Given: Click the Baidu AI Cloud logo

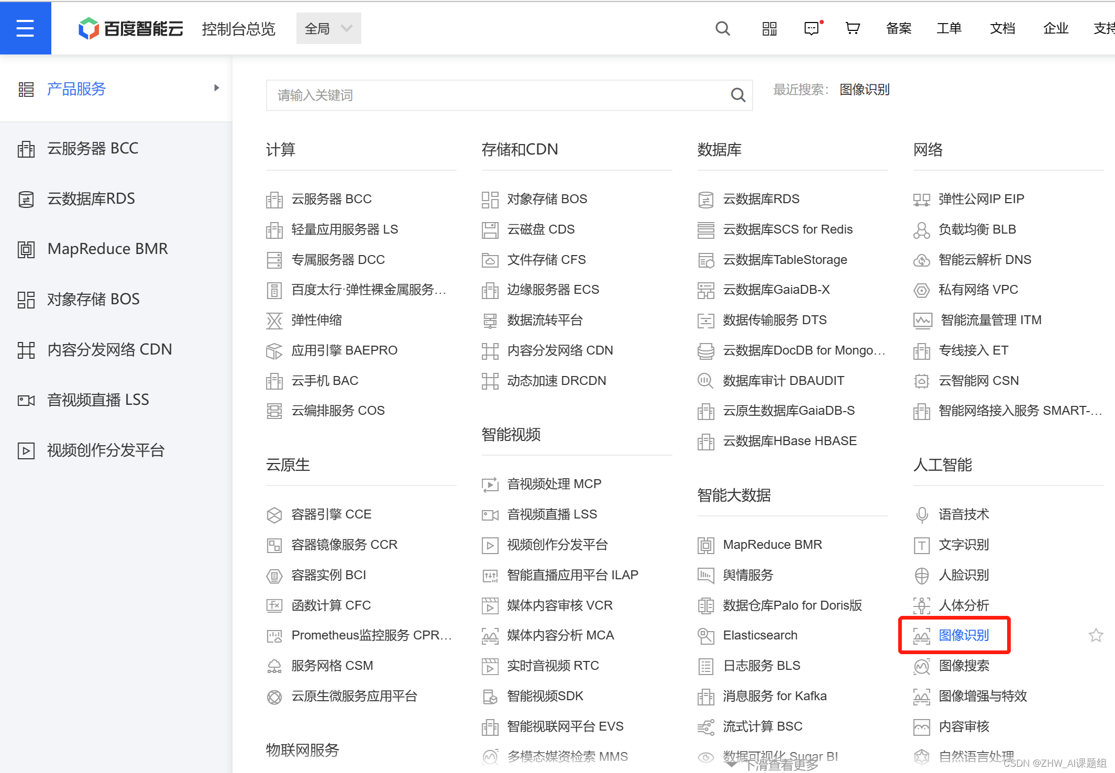Looking at the screenshot, I should (131, 28).
